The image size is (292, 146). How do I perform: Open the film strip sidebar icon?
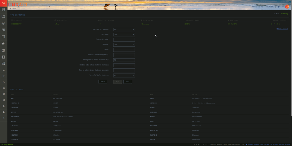pos(3,57)
